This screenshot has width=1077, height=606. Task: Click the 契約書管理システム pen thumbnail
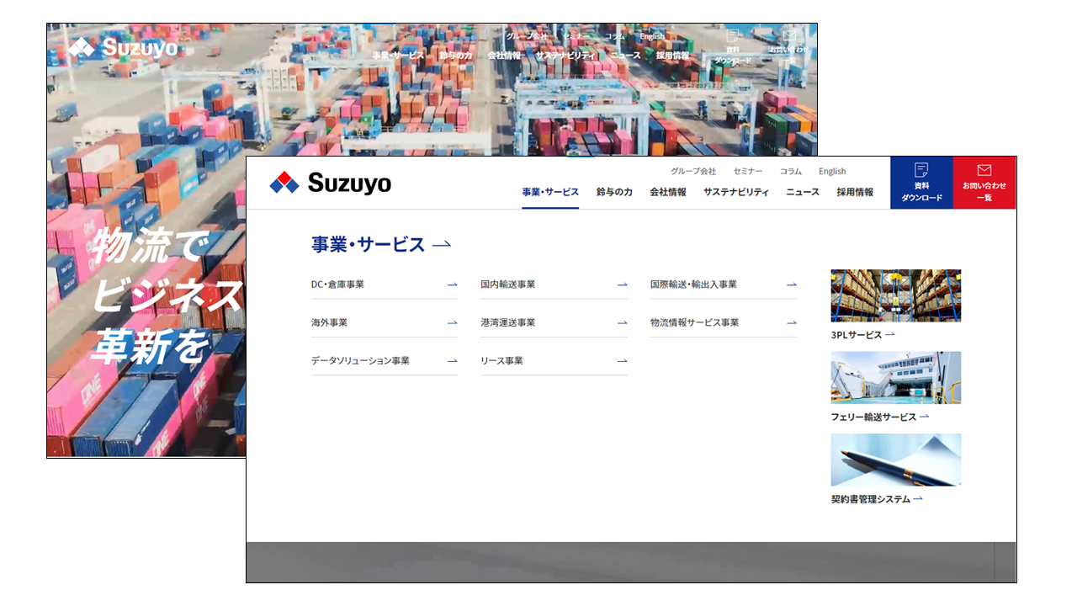pyautogui.click(x=895, y=460)
